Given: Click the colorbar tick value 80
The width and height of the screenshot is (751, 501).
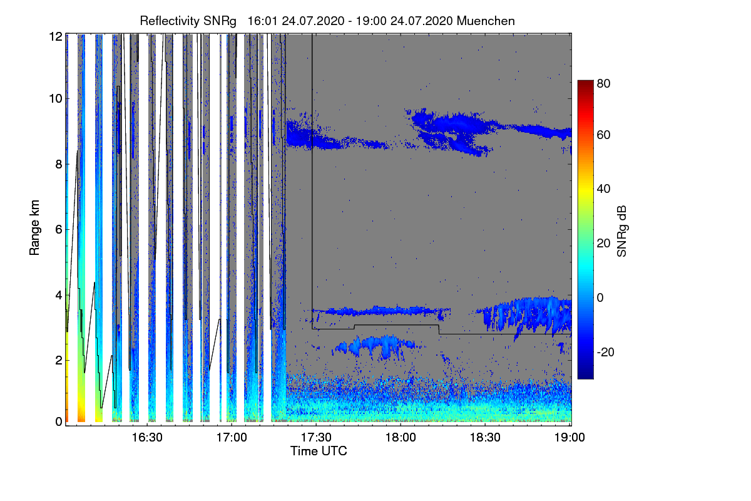Looking at the screenshot, I should (x=603, y=83).
